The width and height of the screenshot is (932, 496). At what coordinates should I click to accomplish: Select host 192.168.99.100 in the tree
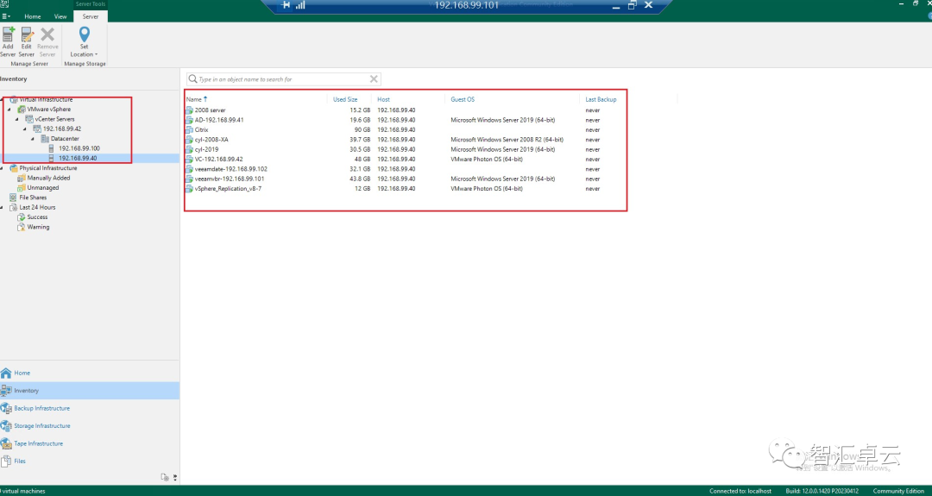79,148
